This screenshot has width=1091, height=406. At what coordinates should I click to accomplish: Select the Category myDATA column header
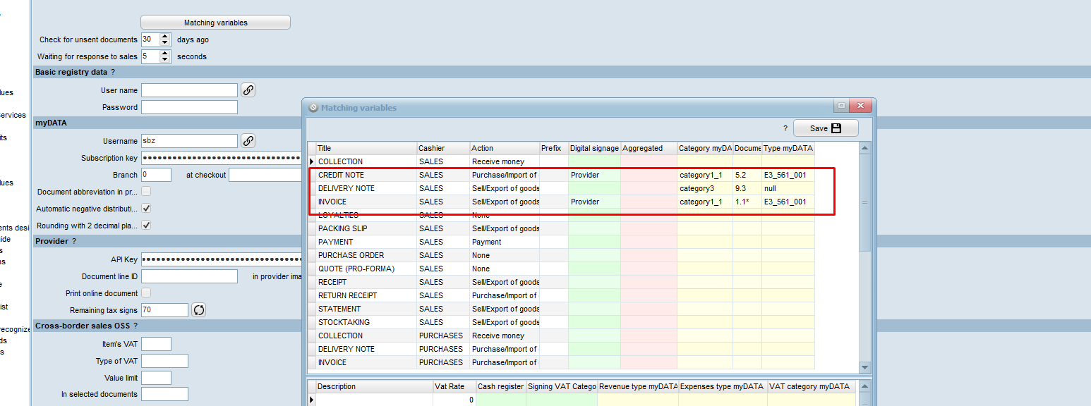click(x=705, y=148)
